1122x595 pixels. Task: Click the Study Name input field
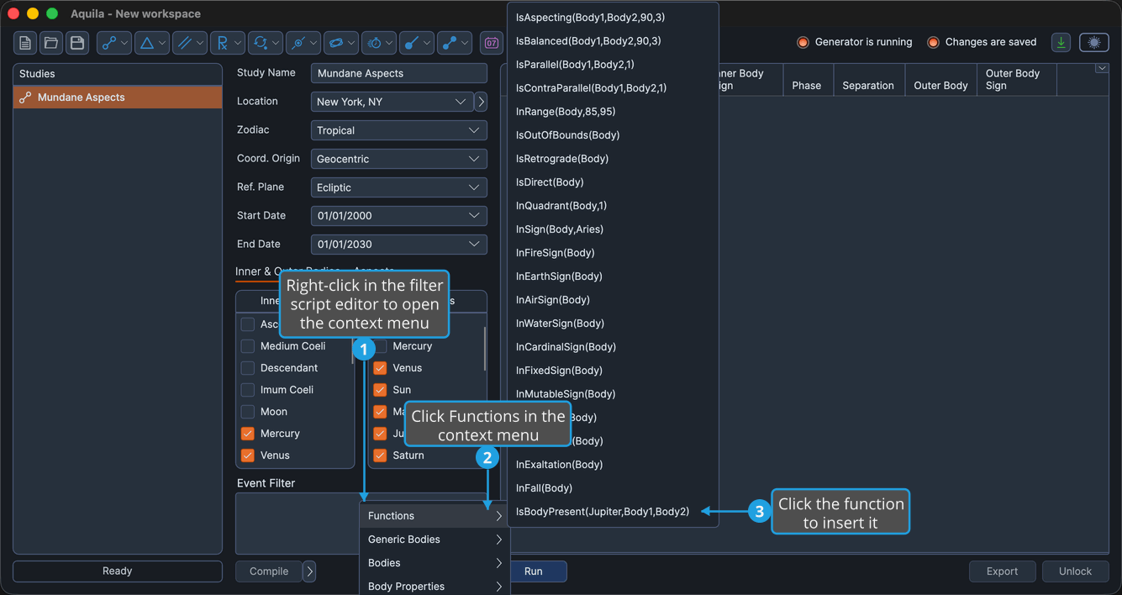[x=399, y=73]
